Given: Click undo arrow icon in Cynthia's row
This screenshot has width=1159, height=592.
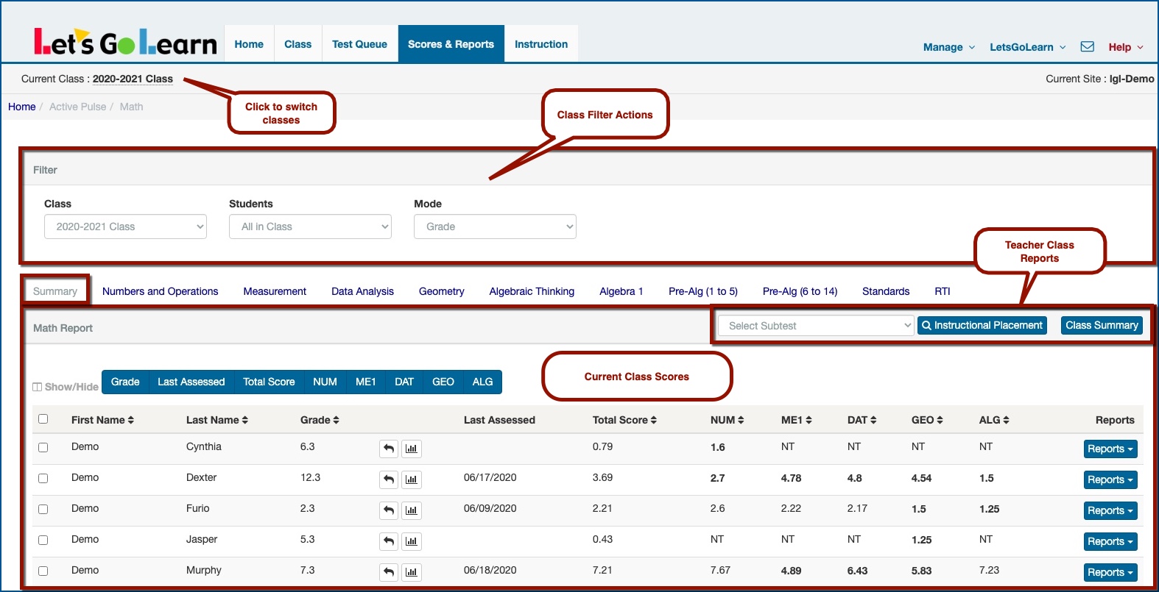Looking at the screenshot, I should pos(389,449).
